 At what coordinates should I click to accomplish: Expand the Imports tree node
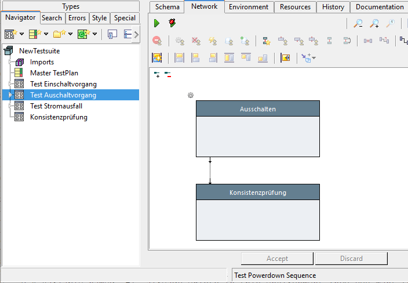click(10, 62)
